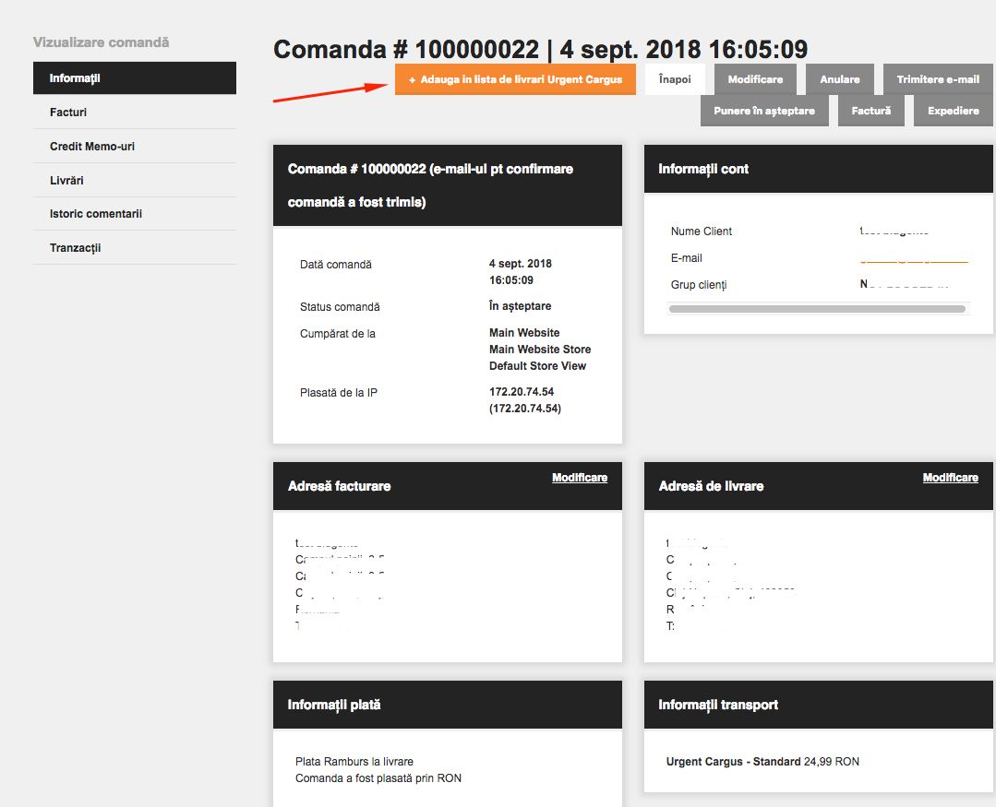Add order to Urgent Cargus delivery list
996x807 pixels.
(x=515, y=79)
